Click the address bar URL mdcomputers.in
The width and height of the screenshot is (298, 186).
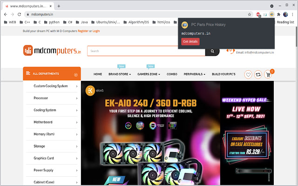click(x=42, y=14)
